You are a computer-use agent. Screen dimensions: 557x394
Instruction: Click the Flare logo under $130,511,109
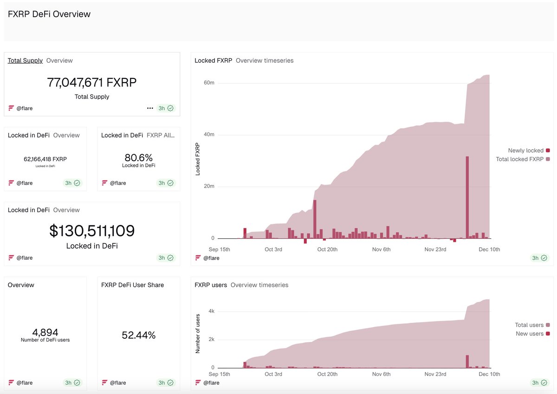(x=11, y=258)
